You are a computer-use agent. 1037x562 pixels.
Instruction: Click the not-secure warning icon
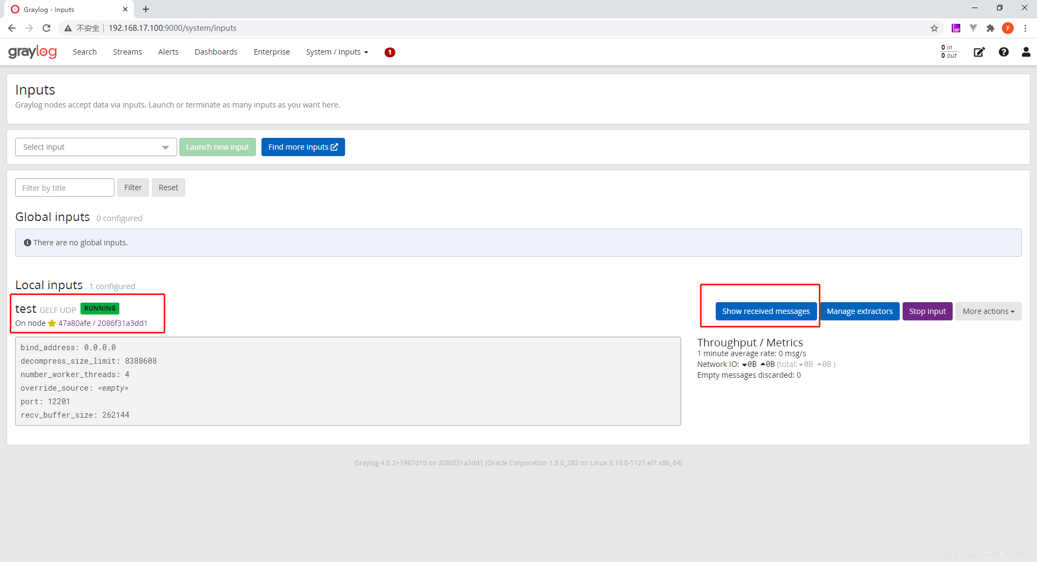[68, 28]
